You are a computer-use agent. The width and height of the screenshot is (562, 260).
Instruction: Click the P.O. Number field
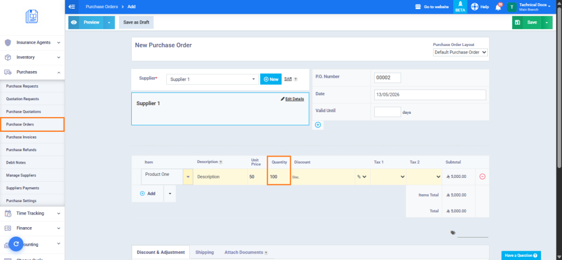click(x=387, y=78)
